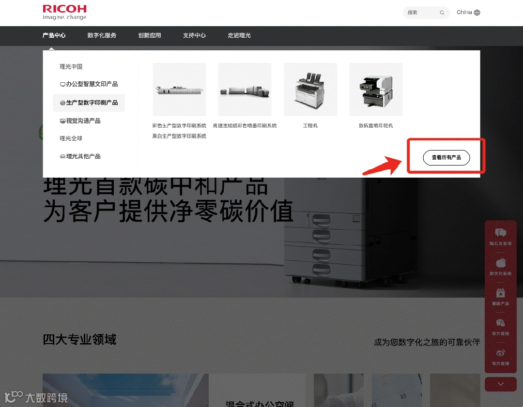The image size is (523, 407).
Task: Open the 数字化服务 menu
Action: pyautogui.click(x=102, y=35)
